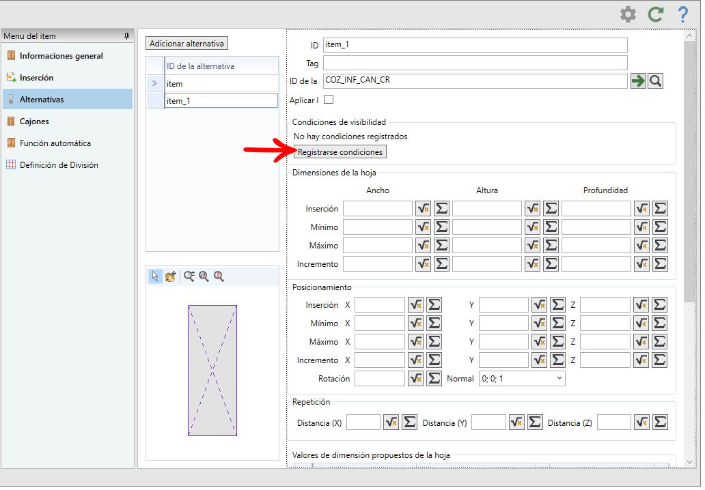Click the ID field containing item_1
The height and width of the screenshot is (490, 705).
coord(475,45)
